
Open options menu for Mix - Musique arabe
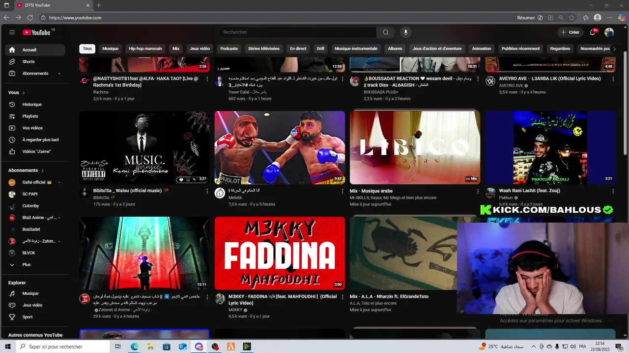tap(478, 191)
